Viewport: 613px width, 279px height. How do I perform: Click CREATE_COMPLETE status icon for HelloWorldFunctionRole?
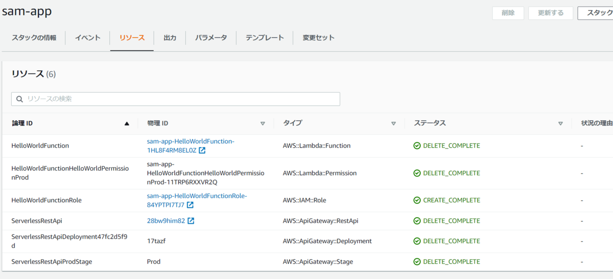417,200
